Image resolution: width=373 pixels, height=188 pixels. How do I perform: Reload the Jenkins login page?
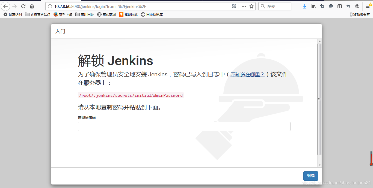[x=23, y=6]
